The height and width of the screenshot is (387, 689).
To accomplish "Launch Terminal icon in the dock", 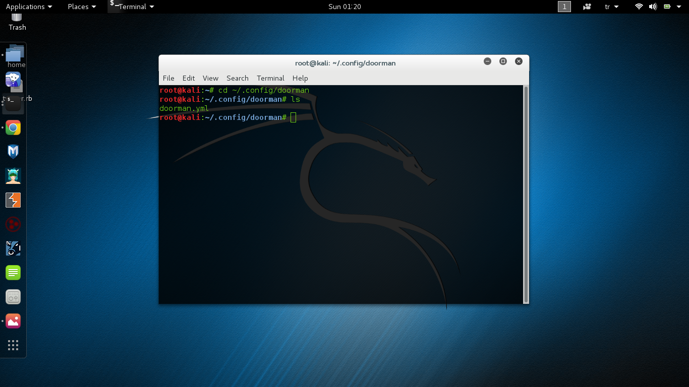I will pos(13,103).
